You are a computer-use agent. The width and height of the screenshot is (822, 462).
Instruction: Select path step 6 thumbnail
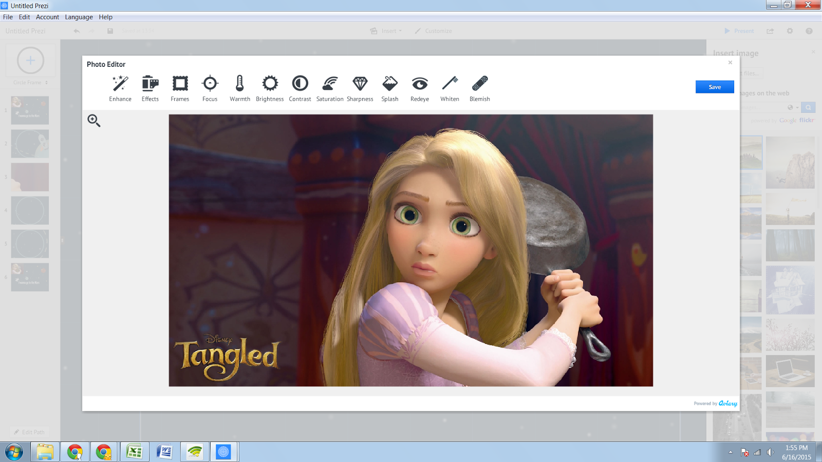(30, 277)
